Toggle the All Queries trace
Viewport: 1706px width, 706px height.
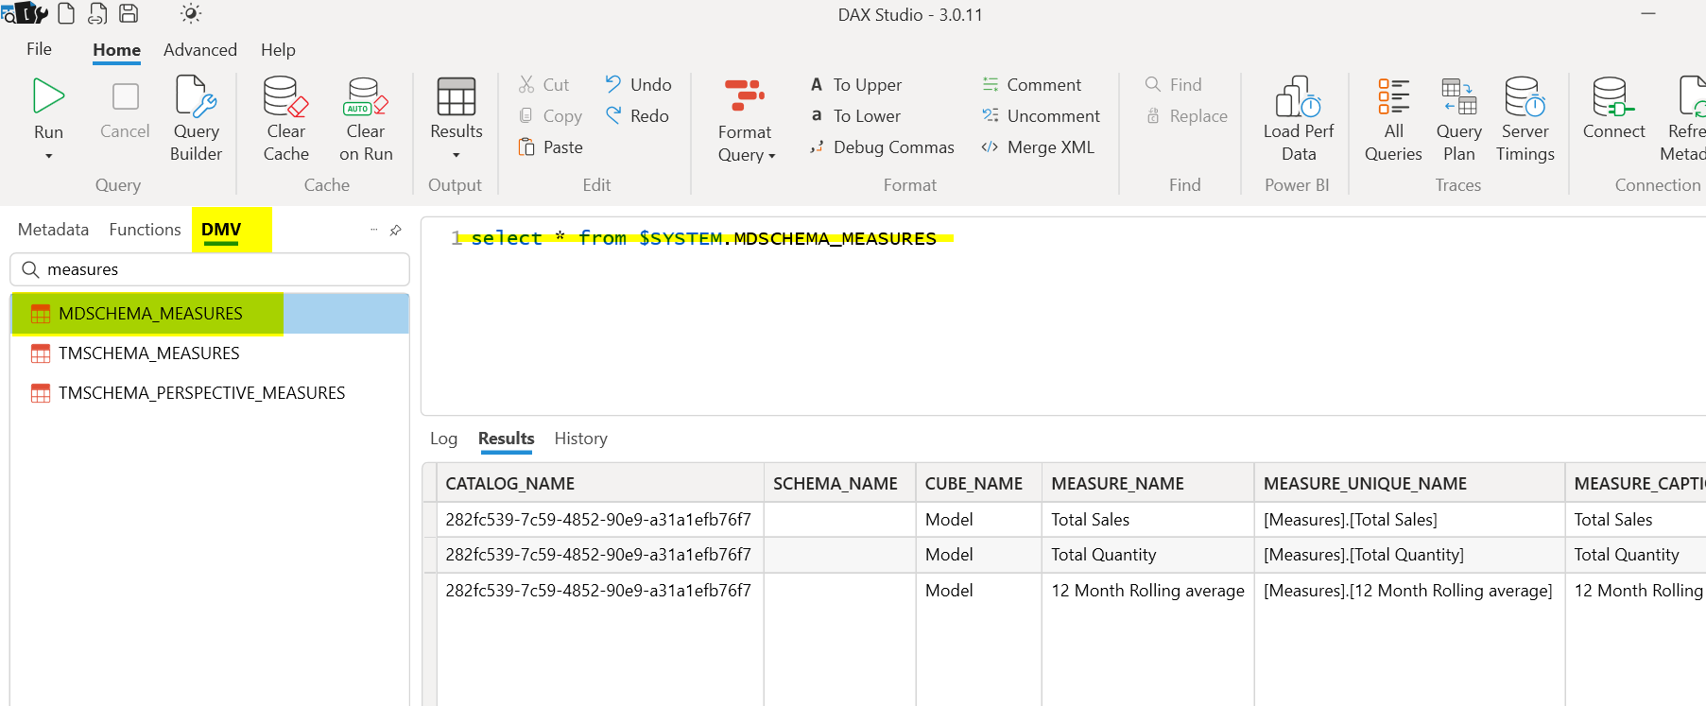[x=1392, y=97]
